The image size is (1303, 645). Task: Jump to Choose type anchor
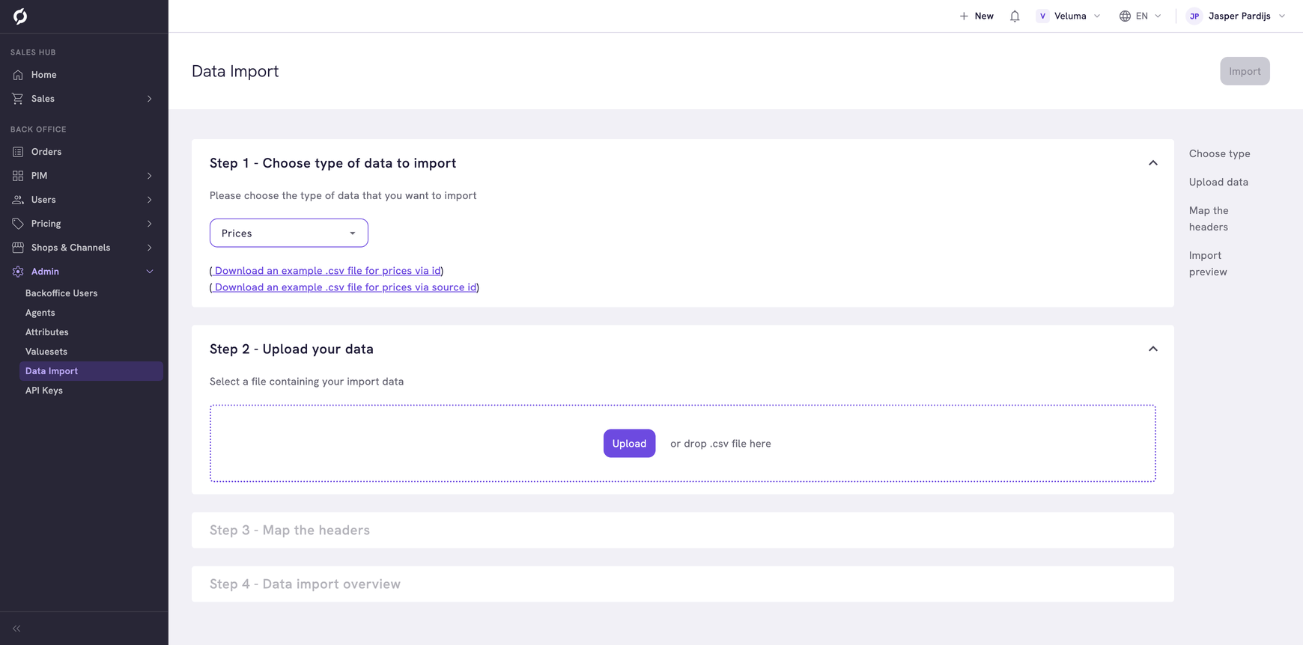pyautogui.click(x=1219, y=153)
